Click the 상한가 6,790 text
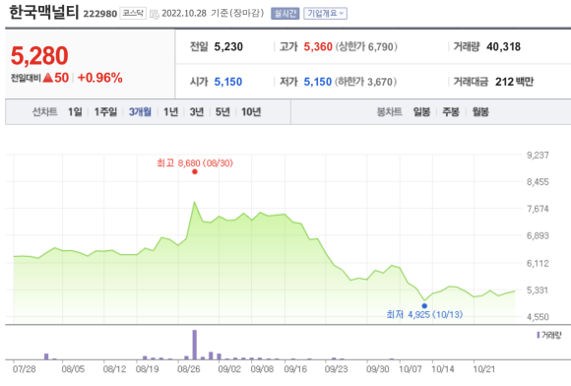The height and width of the screenshot is (386, 571). (x=366, y=46)
